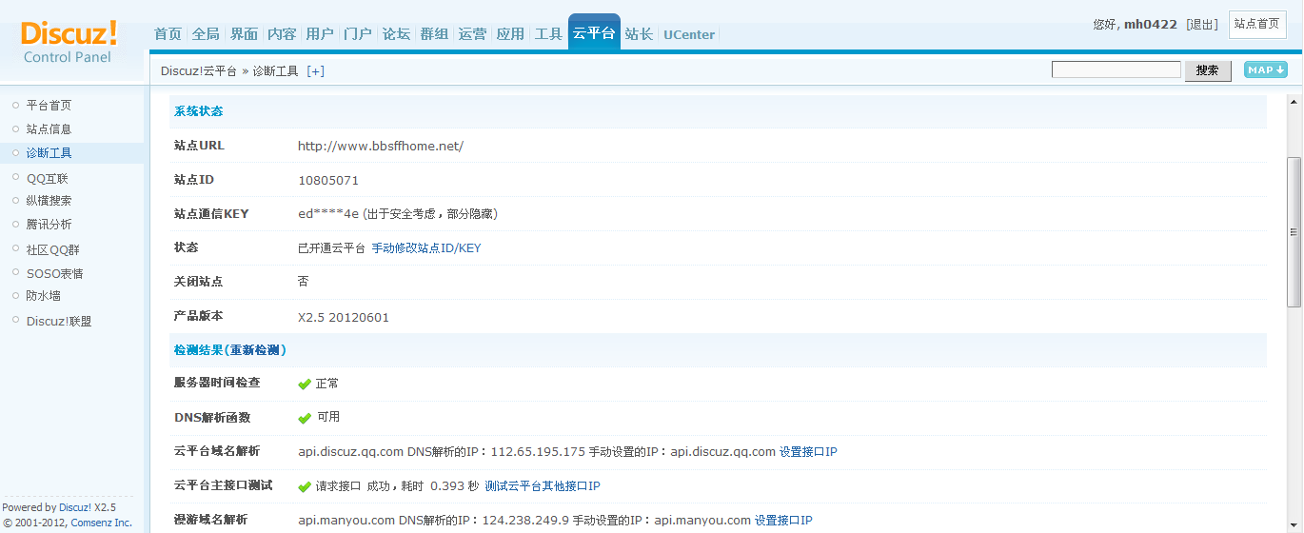Select 诊断工具 in the sidebar

pos(49,153)
